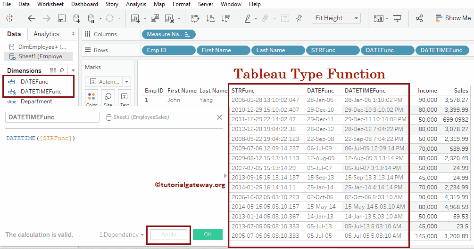Click the calculation name field DATETIMEFunc
Image resolution: width=474 pixels, height=249 pixels.
click(52, 117)
